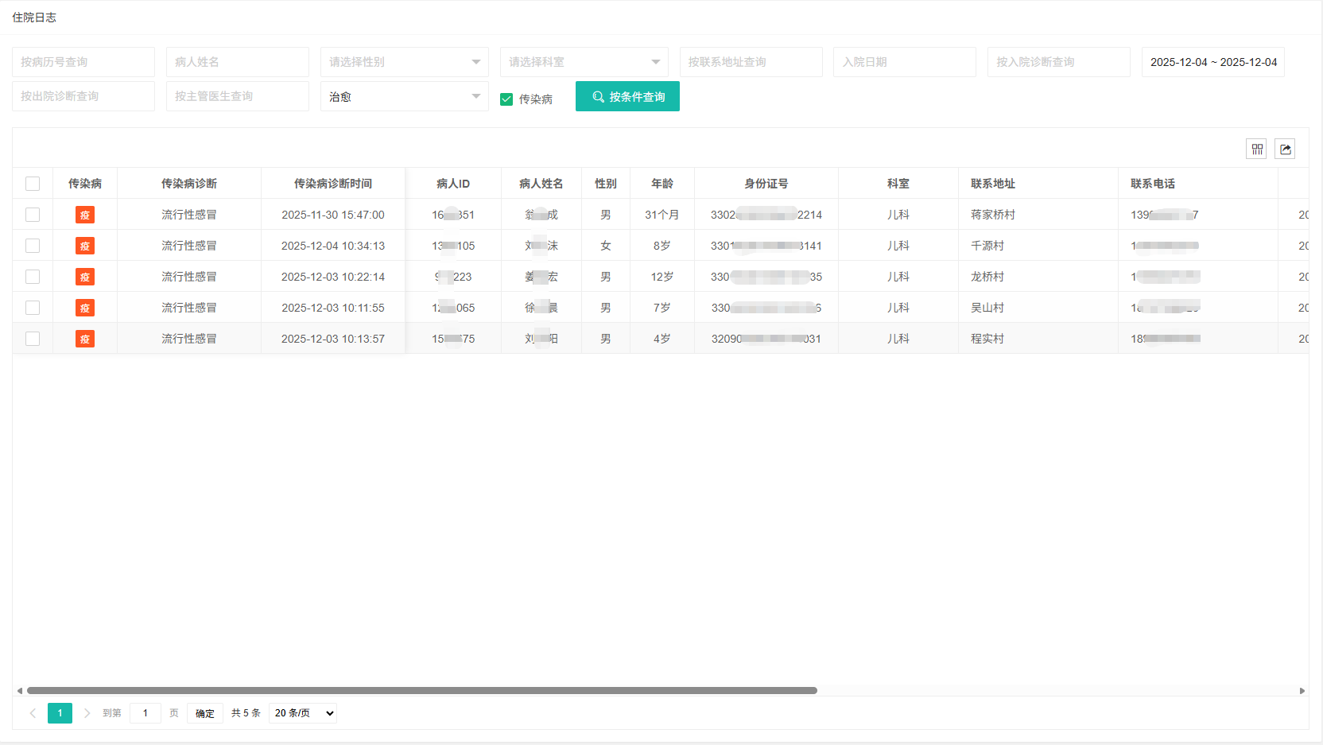Open the column filter grid icon
Image resolution: width=1323 pixels, height=745 pixels.
(1256, 149)
